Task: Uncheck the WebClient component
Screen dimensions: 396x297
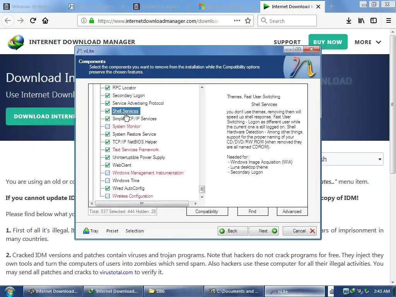Action: [108, 165]
